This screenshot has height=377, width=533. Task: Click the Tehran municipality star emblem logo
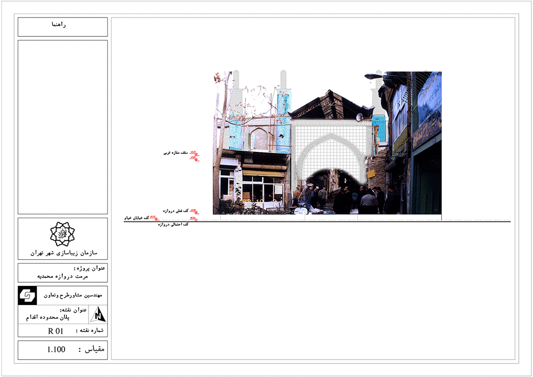point(62,234)
